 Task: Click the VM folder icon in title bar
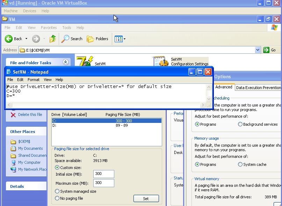coord(5,19)
